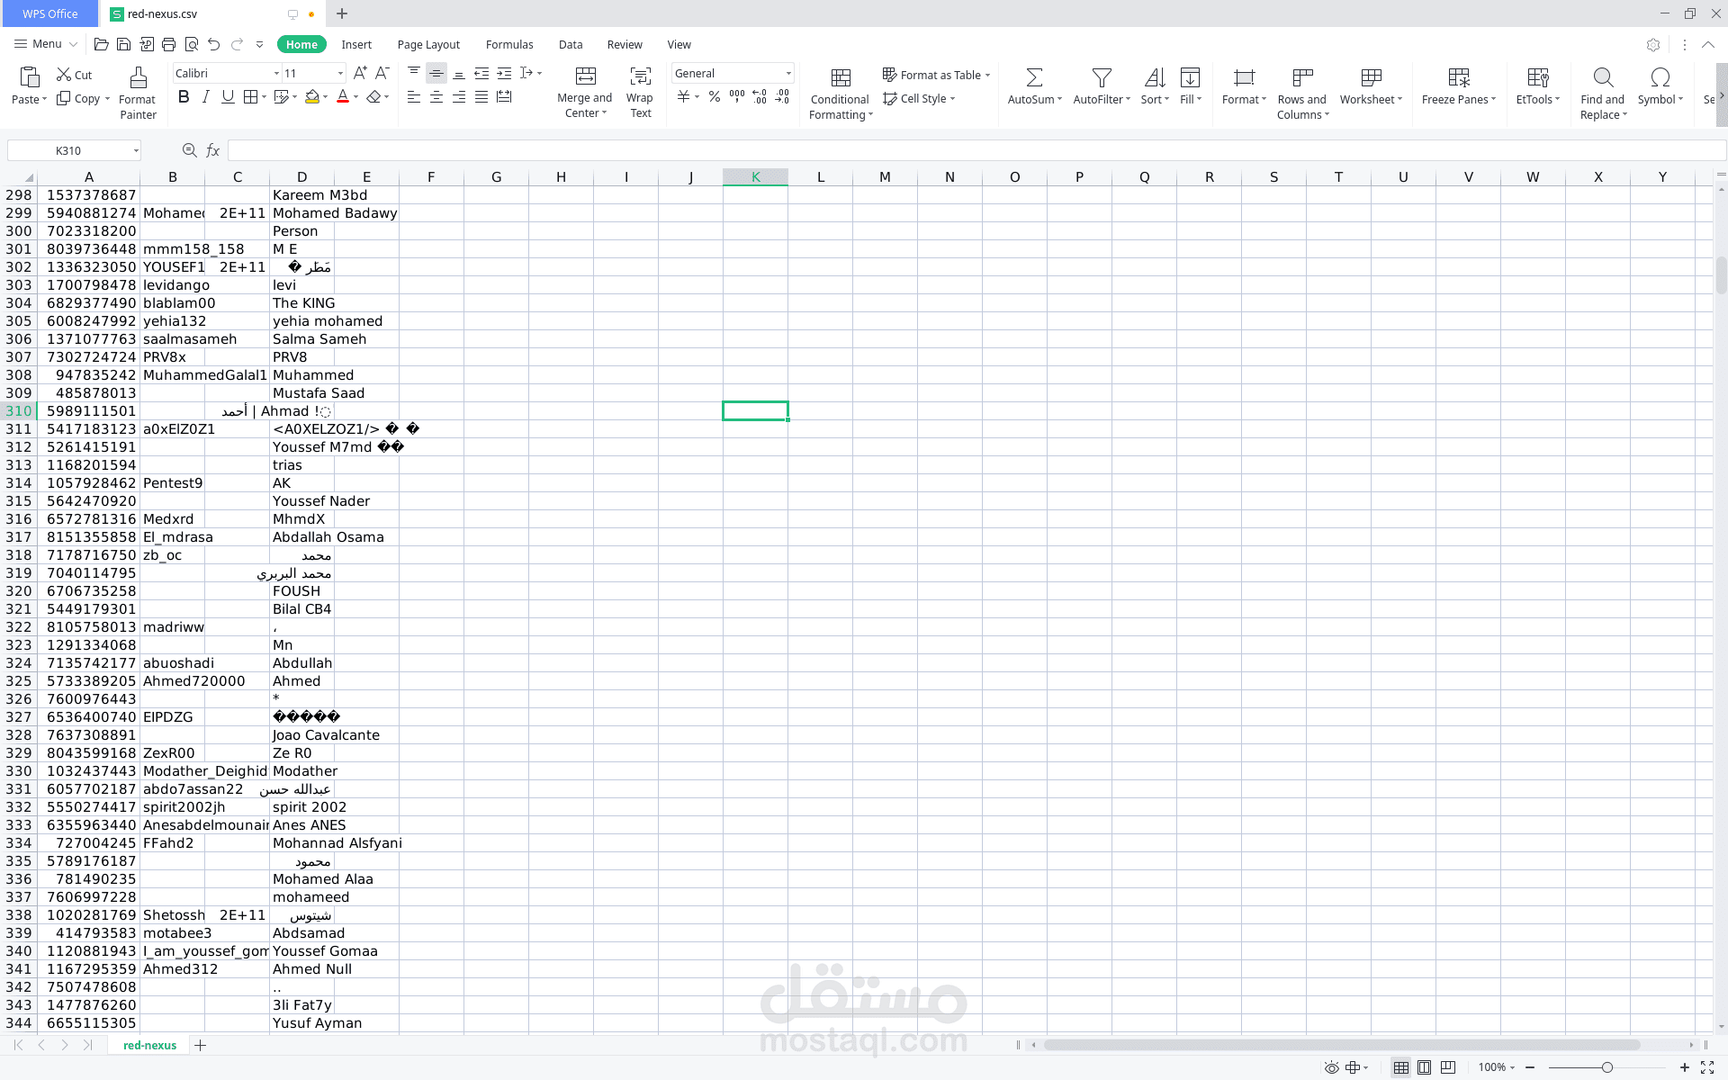Open the Calibri font name dropdown
The height and width of the screenshot is (1080, 1728).
(x=276, y=74)
